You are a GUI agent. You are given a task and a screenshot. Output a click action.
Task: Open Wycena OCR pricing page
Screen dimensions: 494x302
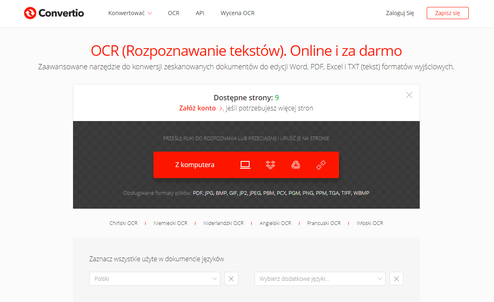click(237, 13)
